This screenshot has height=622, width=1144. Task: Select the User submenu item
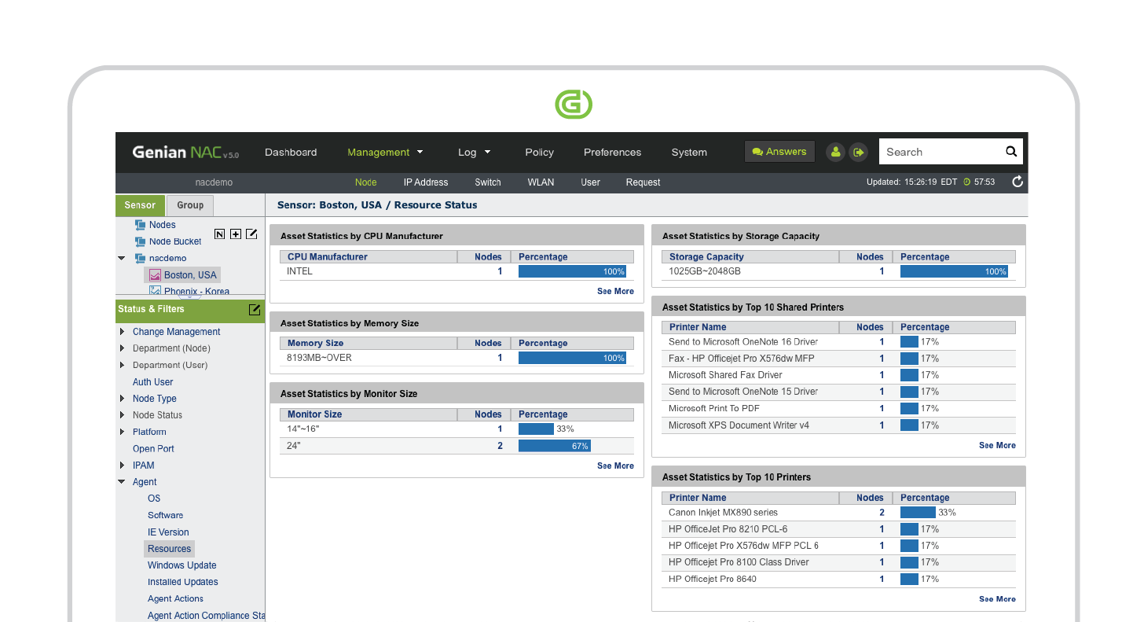pos(590,182)
